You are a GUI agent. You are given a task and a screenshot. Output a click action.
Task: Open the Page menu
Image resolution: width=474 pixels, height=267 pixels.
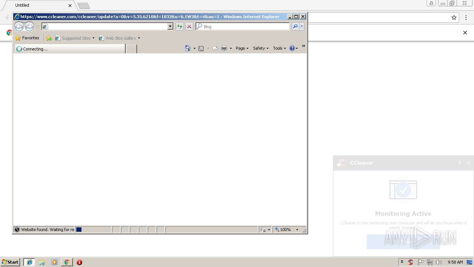pos(242,48)
